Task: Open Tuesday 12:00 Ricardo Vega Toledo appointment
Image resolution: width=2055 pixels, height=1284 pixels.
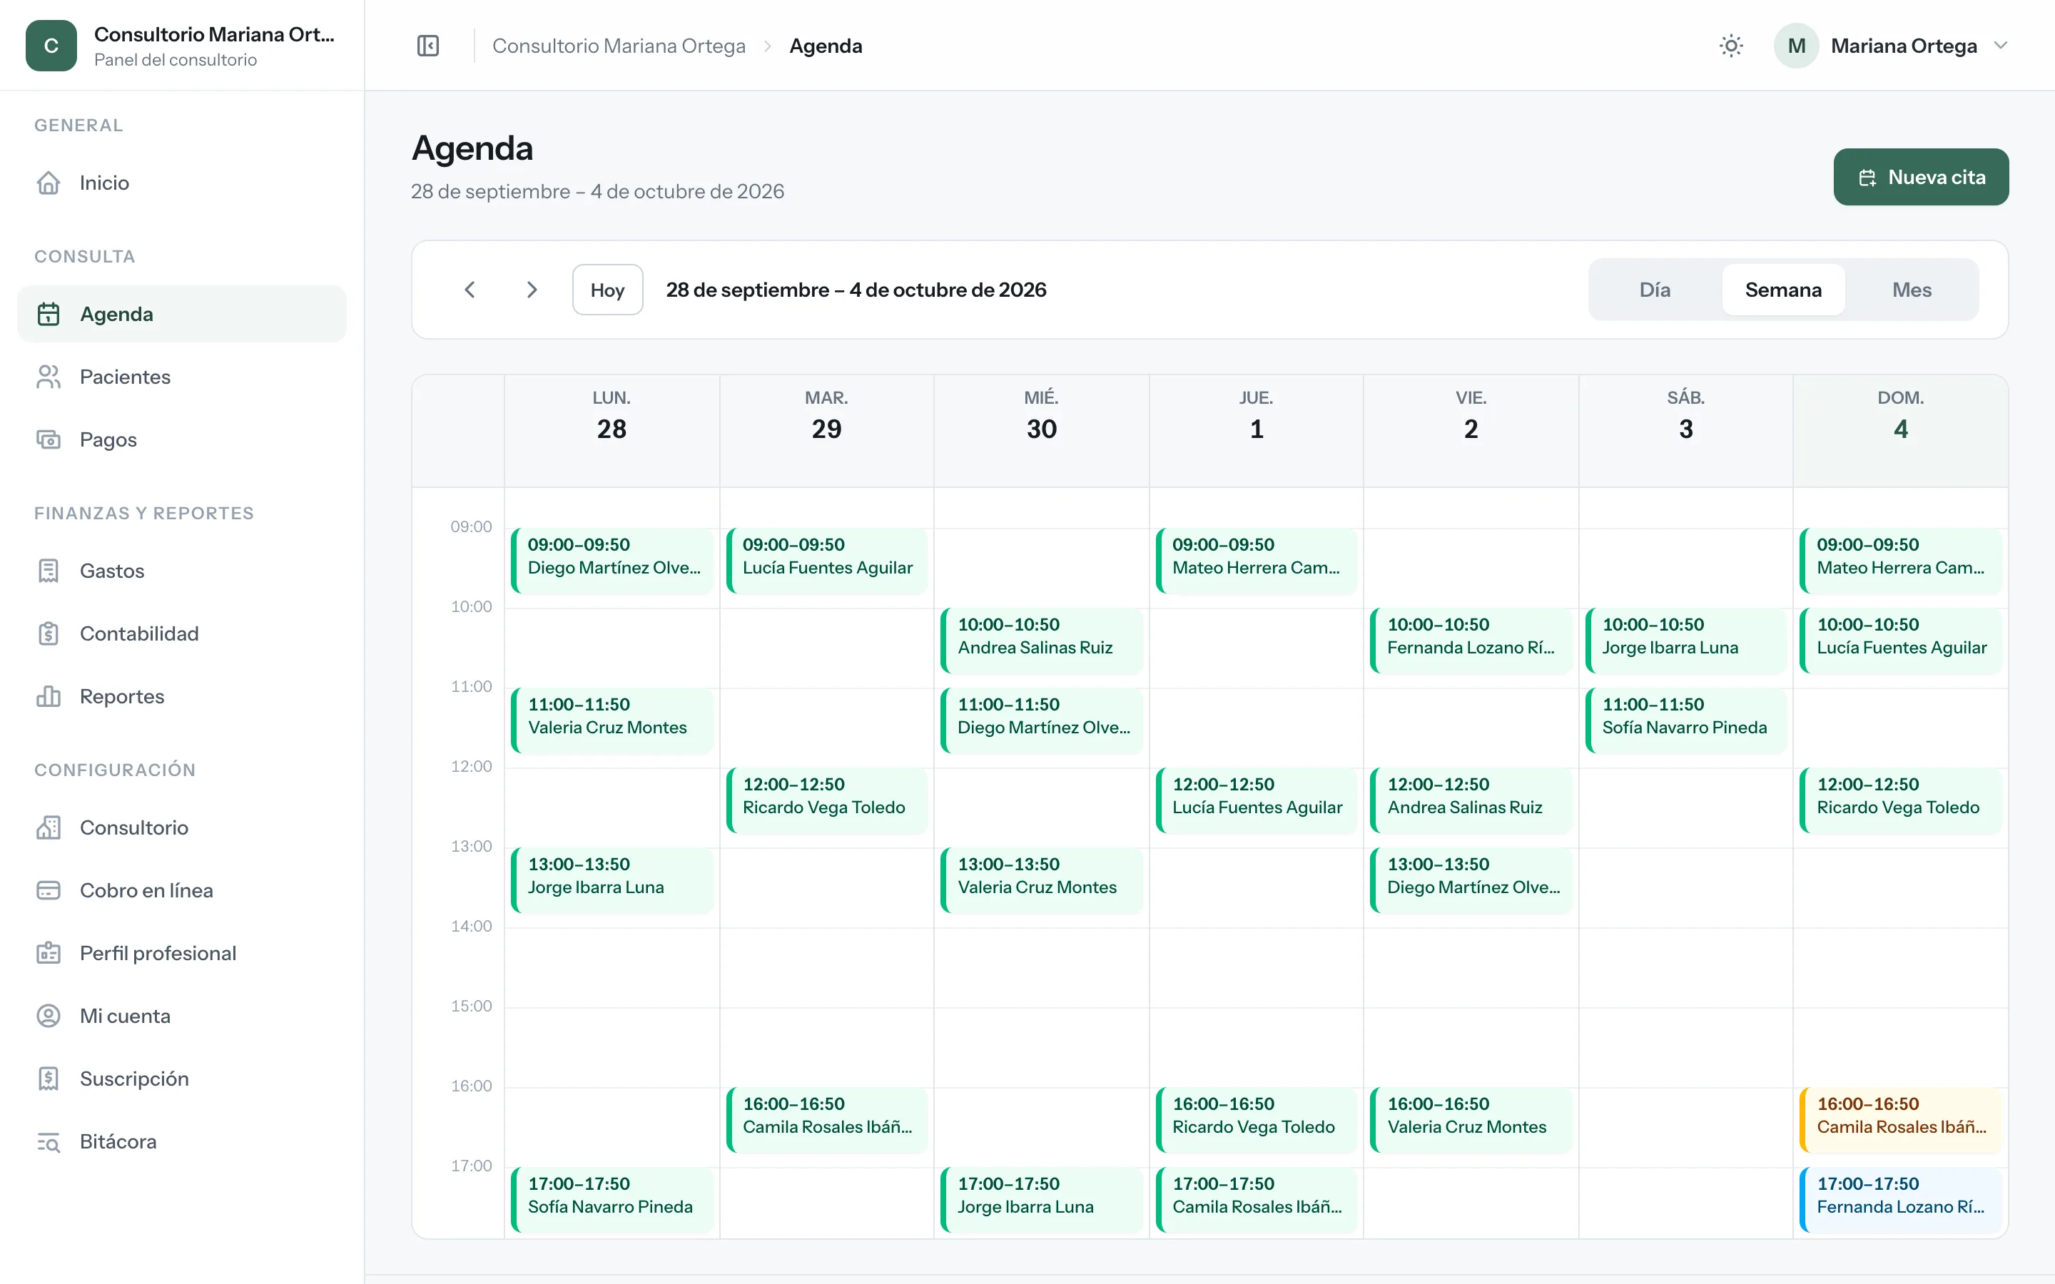Action: coord(827,801)
